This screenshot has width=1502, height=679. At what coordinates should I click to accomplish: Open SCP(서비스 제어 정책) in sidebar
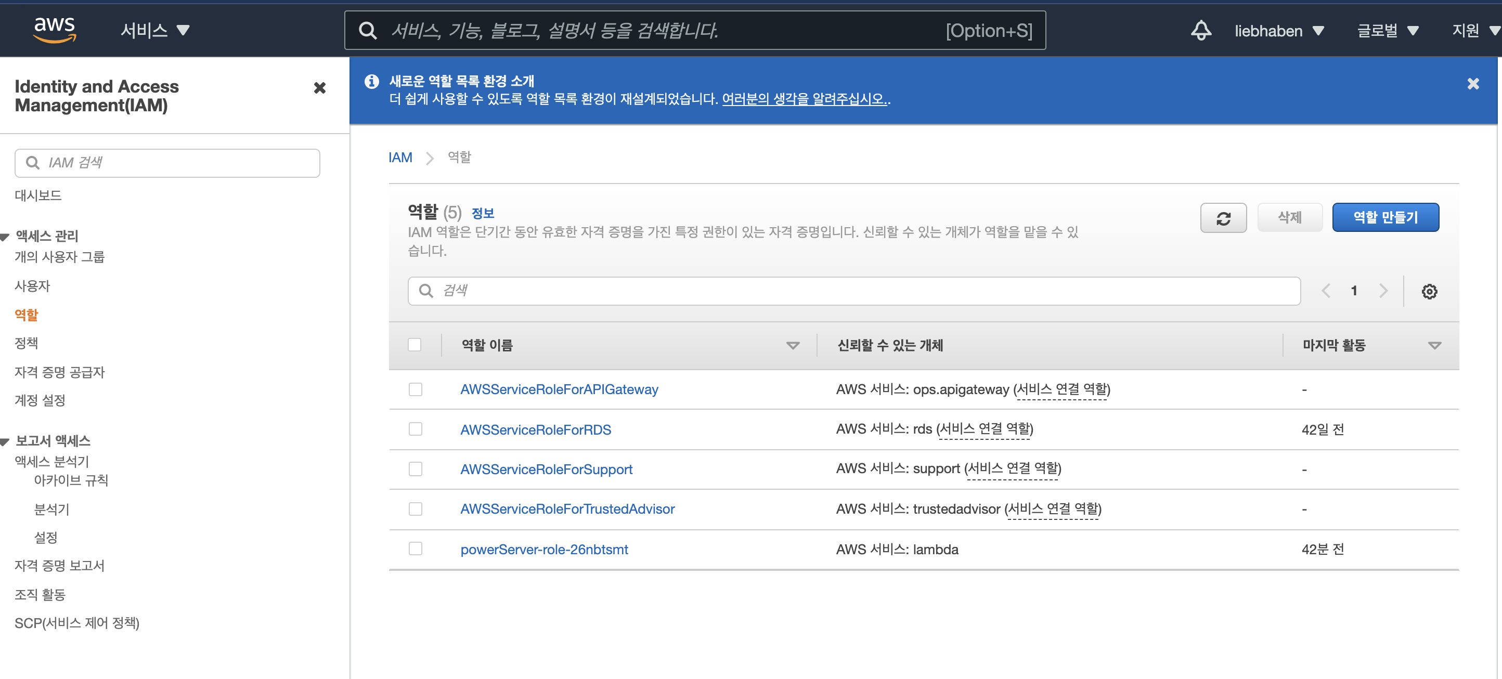77,624
